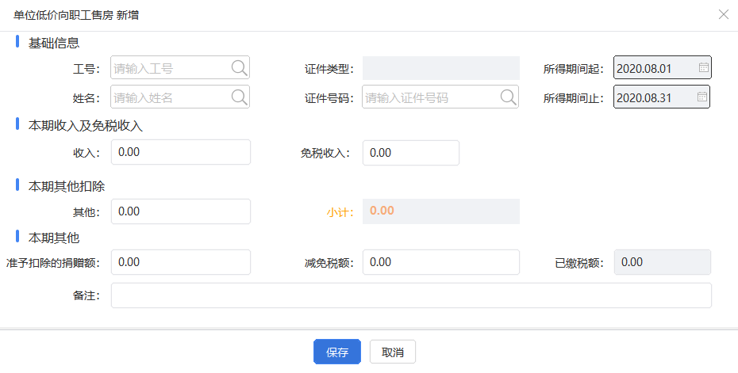Viewport: 738px width, 373px height.
Task: Click the disabled 证件类型 field
Action: click(x=441, y=68)
